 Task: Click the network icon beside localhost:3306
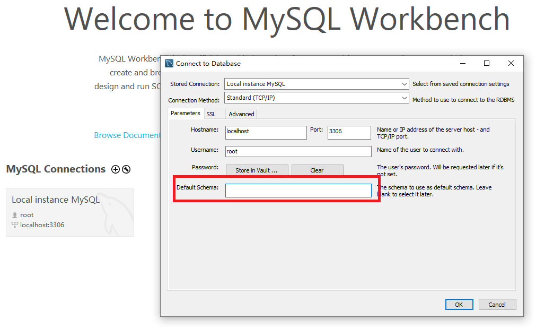click(x=15, y=225)
